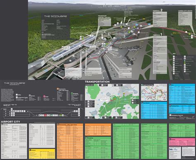Click the Office icon in Squaire legend
Screen dimensions: 196x160
pos(17,95)
